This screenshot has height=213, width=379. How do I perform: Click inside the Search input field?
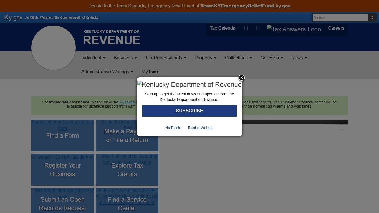pos(340,17)
